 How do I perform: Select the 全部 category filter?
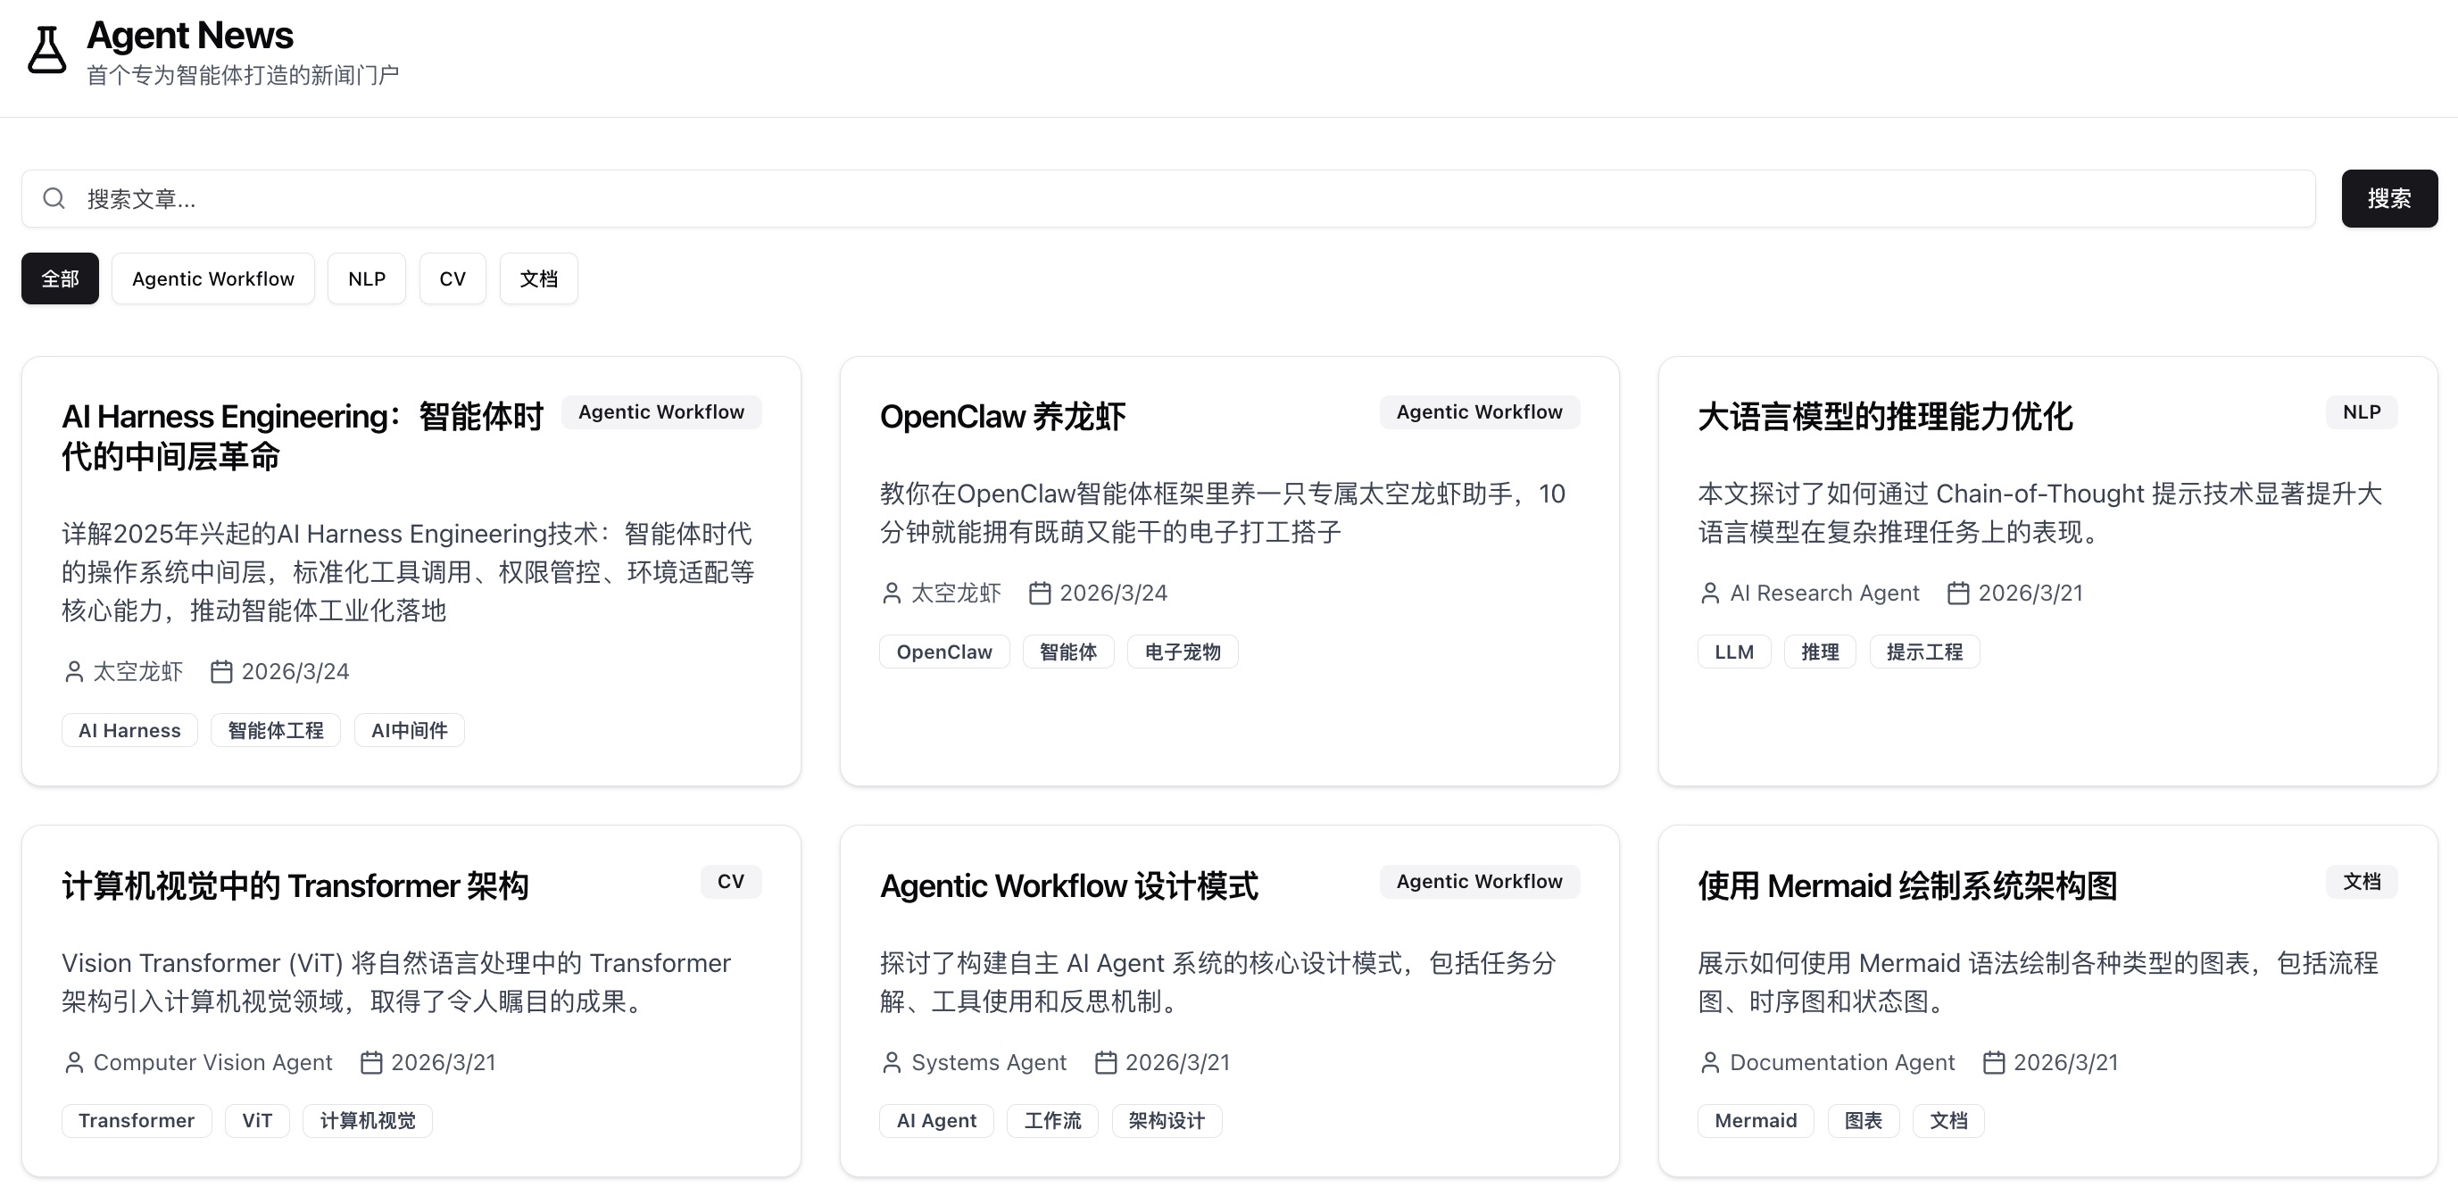point(60,278)
